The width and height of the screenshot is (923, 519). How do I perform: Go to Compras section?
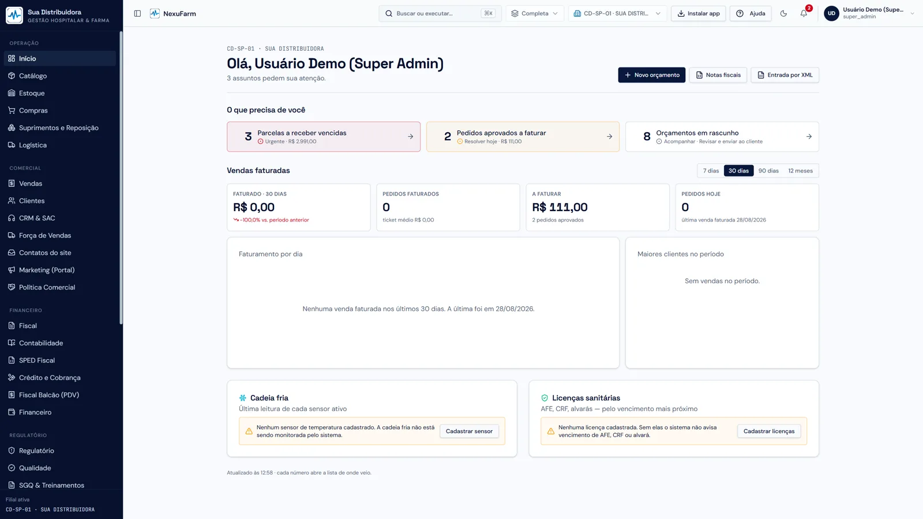tap(60, 110)
